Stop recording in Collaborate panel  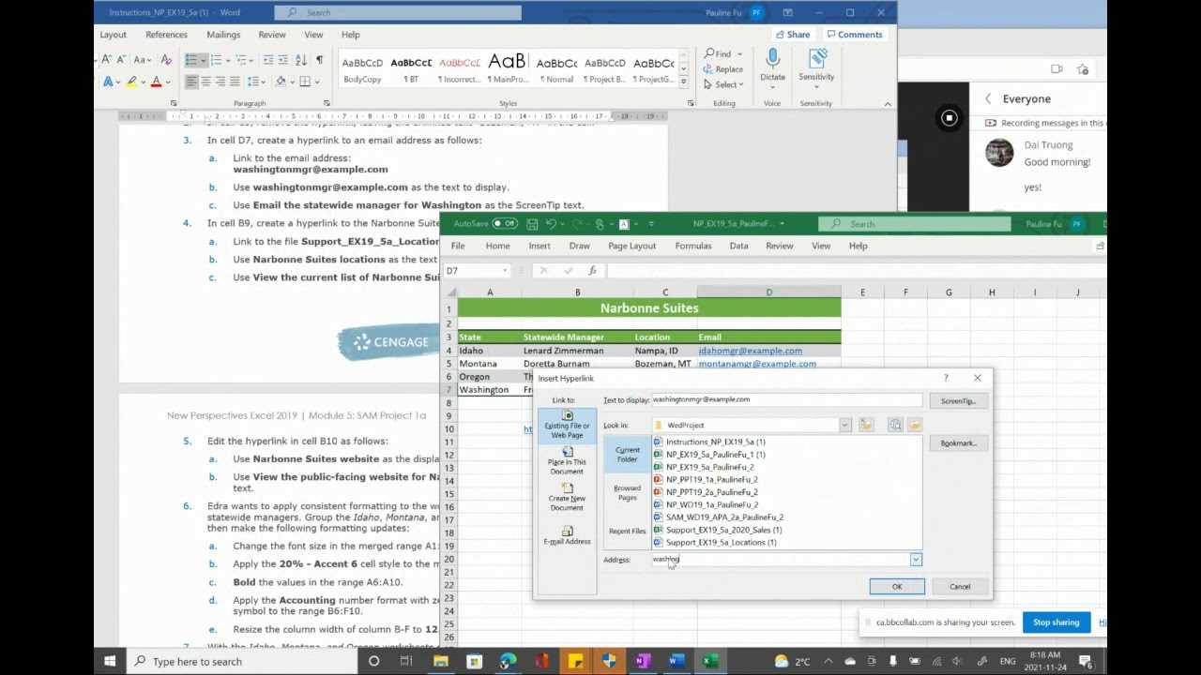click(949, 118)
